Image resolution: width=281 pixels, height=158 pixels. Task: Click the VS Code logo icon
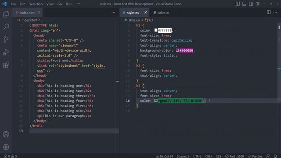click(4, 4)
